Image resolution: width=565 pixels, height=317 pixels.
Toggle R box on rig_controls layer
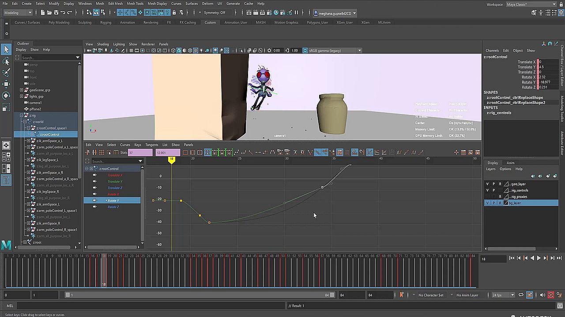500,190
